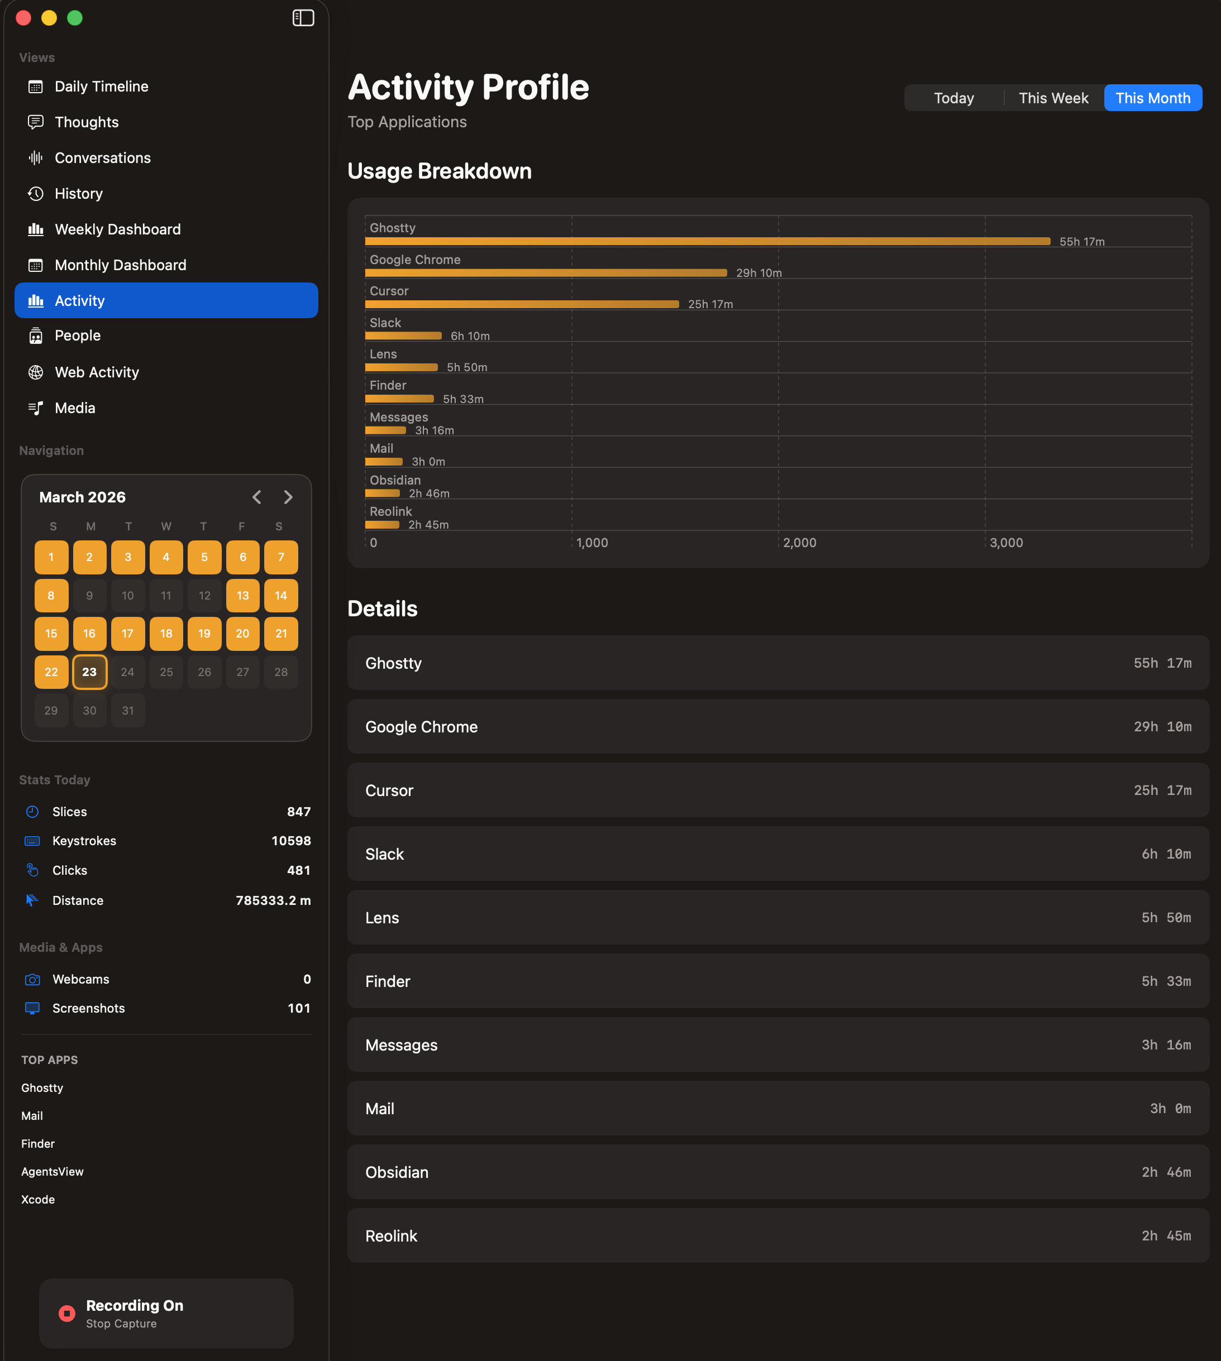
Task: Select the This Month tab
Action: click(x=1152, y=98)
